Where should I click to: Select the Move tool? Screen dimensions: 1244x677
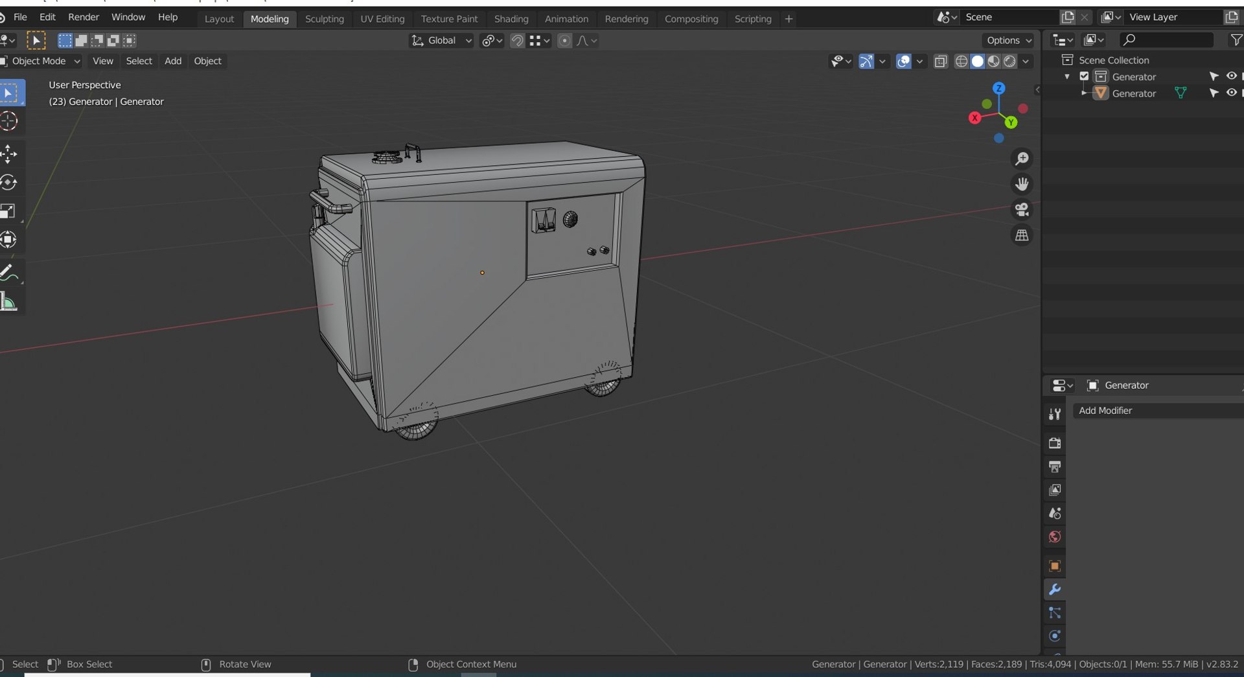pyautogui.click(x=9, y=154)
